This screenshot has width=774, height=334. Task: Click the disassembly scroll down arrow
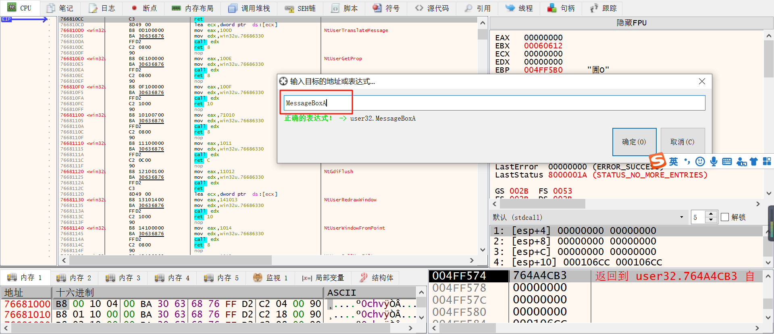click(x=483, y=250)
